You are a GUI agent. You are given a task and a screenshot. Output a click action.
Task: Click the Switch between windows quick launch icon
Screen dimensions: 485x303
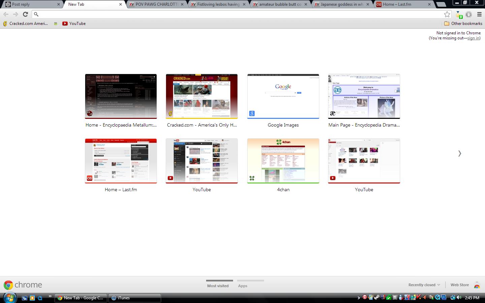[24, 298]
